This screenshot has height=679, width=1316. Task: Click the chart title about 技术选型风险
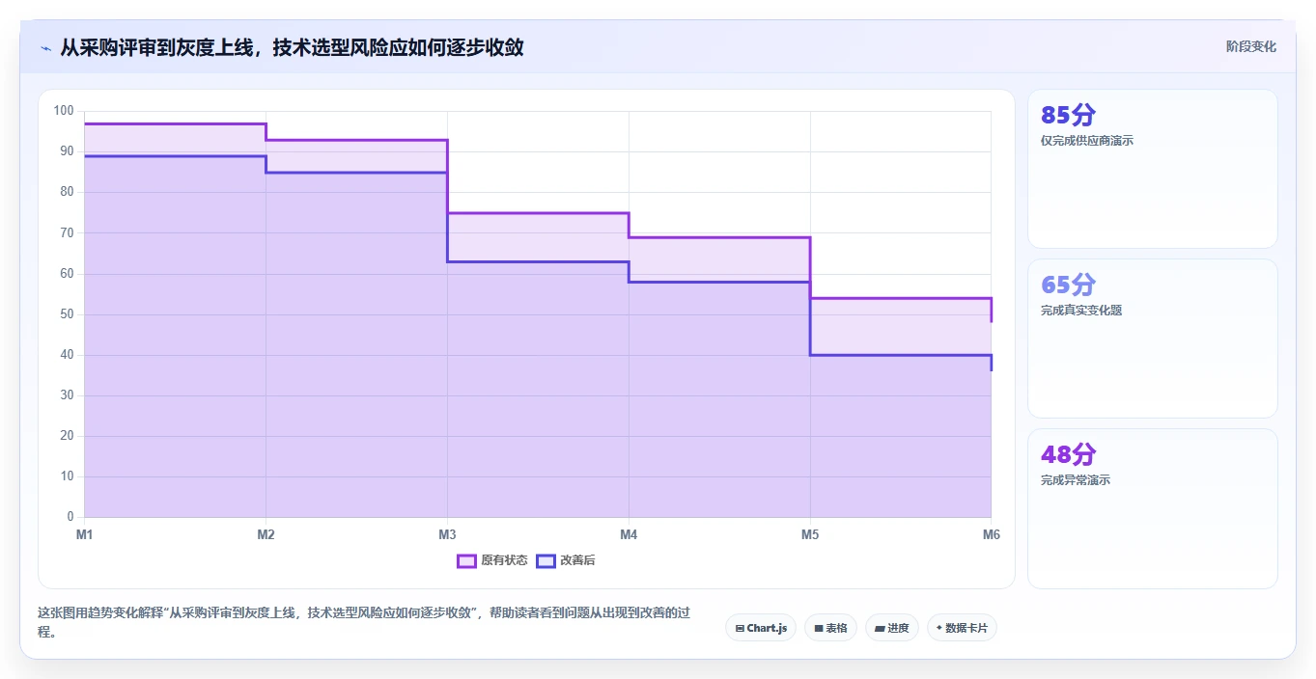point(292,47)
